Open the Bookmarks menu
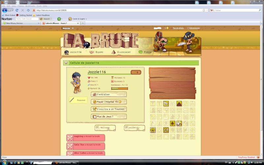 (x=30, y=6)
